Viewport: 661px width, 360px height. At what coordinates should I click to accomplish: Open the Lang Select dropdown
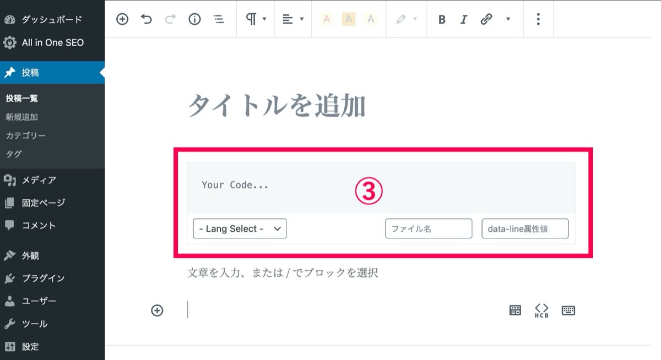coord(240,228)
